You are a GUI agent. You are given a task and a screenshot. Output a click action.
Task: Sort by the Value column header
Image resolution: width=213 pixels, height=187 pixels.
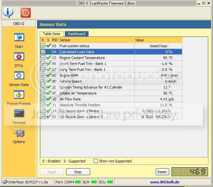(x=158, y=40)
